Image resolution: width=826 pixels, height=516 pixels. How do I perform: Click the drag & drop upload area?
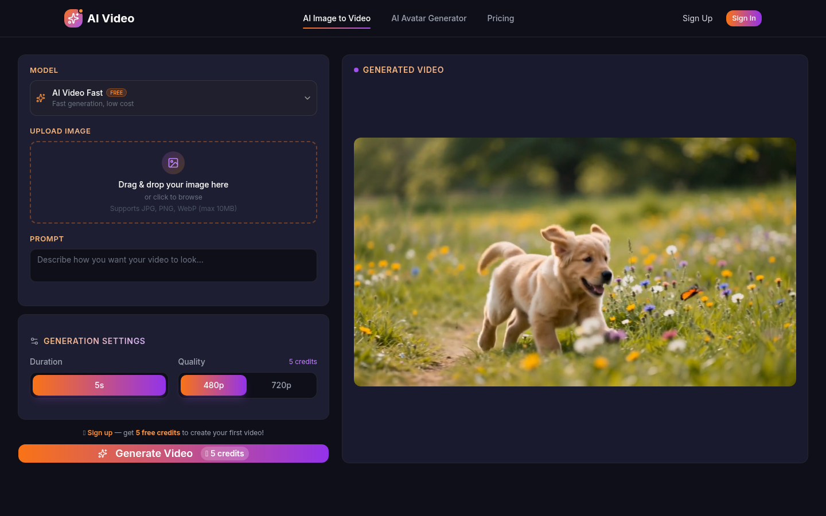point(173,182)
